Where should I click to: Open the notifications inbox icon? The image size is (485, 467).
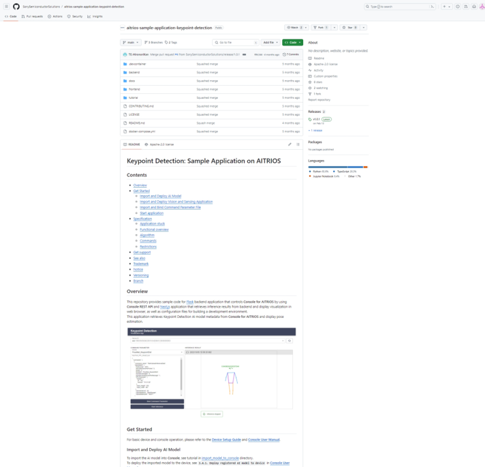click(x=474, y=7)
